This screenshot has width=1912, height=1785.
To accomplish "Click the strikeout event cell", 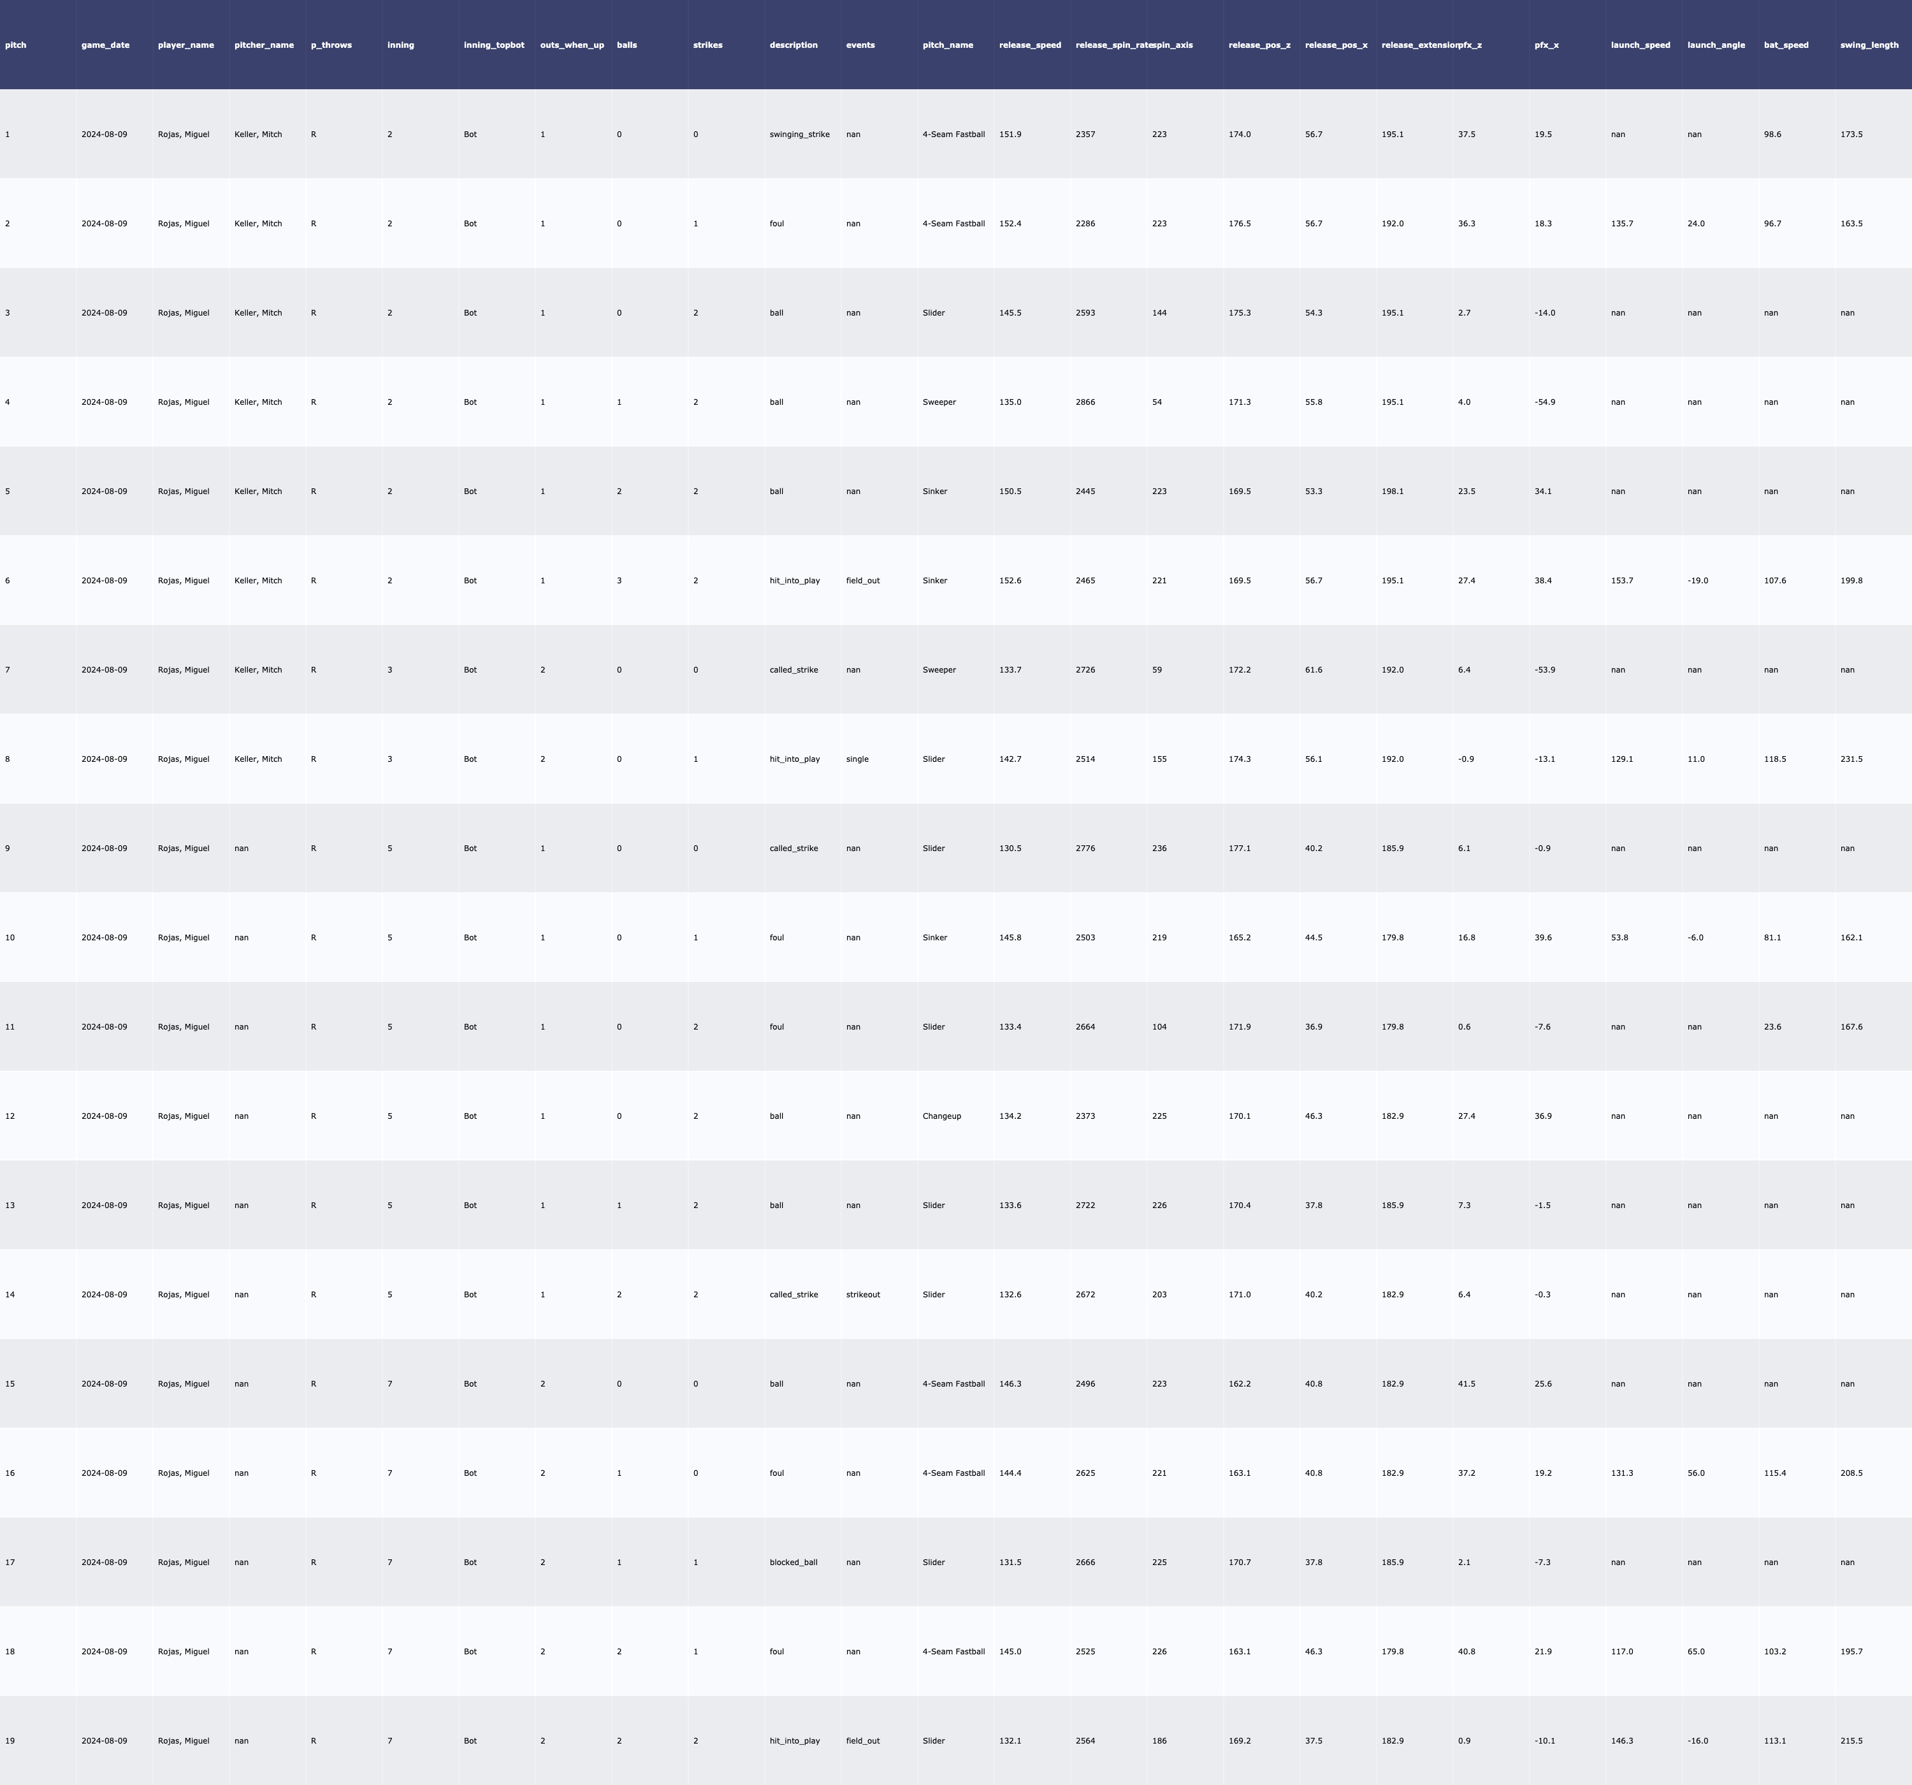I will pos(863,1294).
